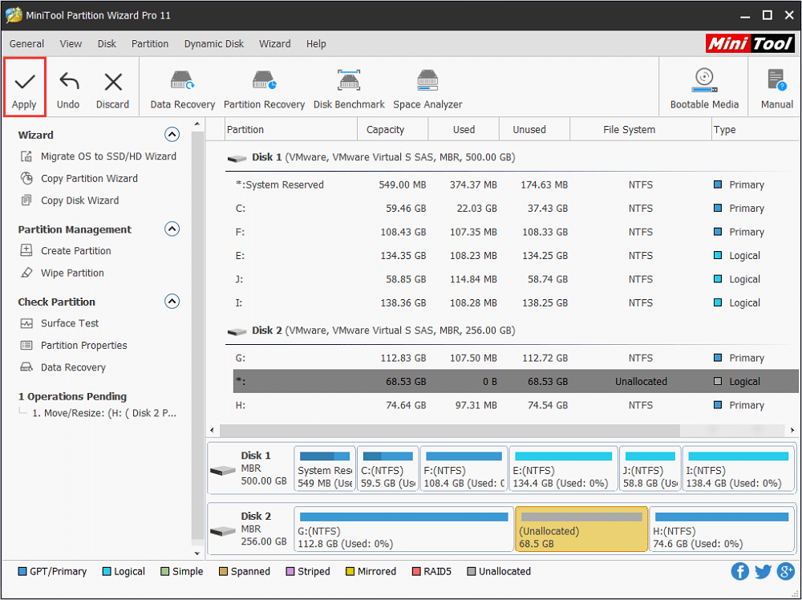Launch the Data Recovery toolbar tool
Image resolution: width=802 pixels, height=600 pixels.
tap(183, 90)
